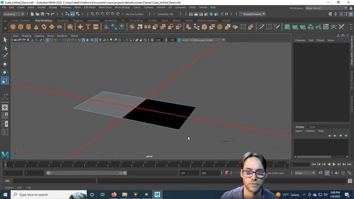
Task: Open the Firefox taskbar icon
Action: pos(114,195)
